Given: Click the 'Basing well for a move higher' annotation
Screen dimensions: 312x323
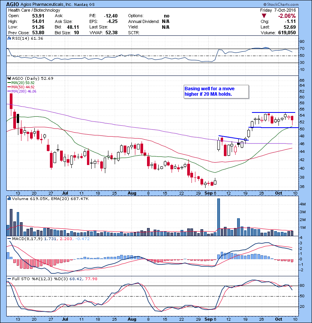Looking at the screenshot, I should (x=216, y=91).
